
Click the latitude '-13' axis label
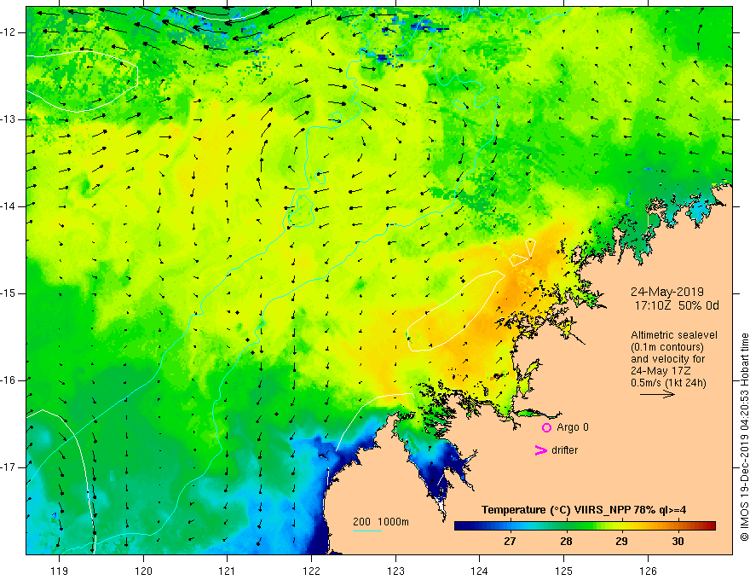[9, 119]
